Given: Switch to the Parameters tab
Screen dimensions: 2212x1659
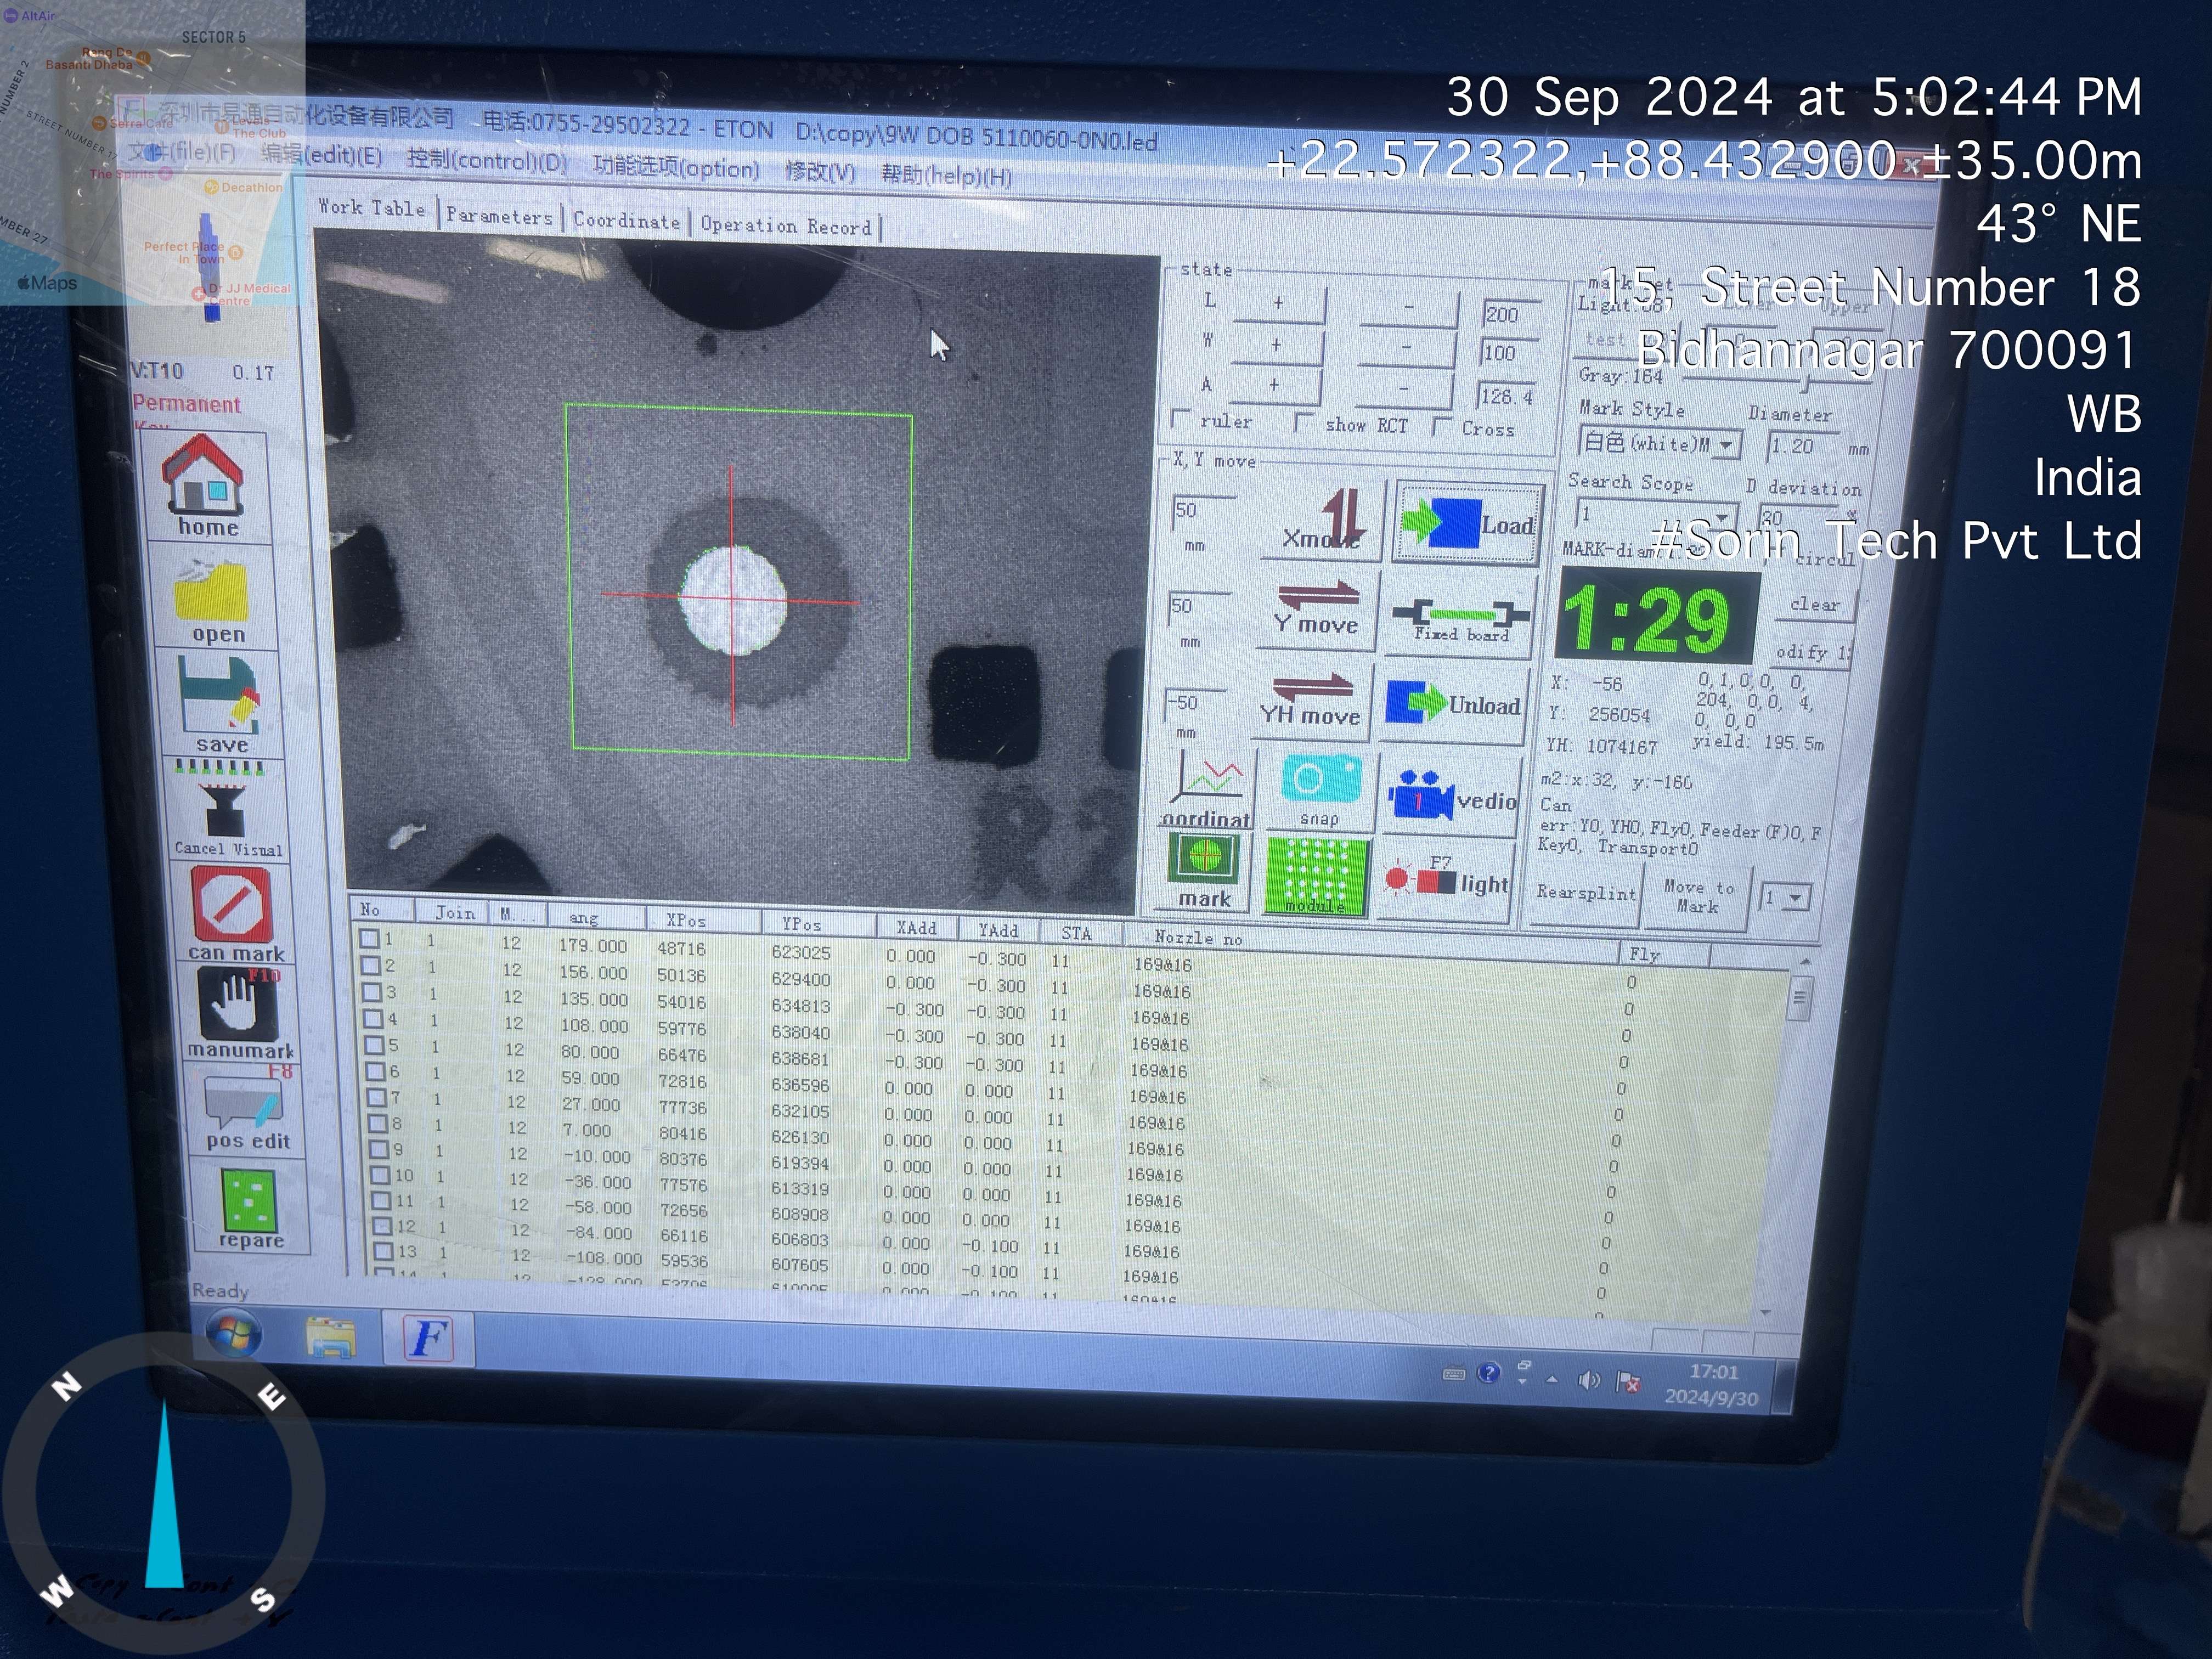Looking at the screenshot, I should pos(499,216).
